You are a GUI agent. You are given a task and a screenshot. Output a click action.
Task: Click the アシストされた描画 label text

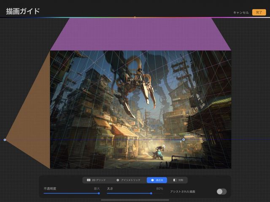click(183, 191)
